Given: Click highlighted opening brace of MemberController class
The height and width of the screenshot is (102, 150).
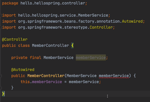Looking at the screenshot, I should point(72,45).
